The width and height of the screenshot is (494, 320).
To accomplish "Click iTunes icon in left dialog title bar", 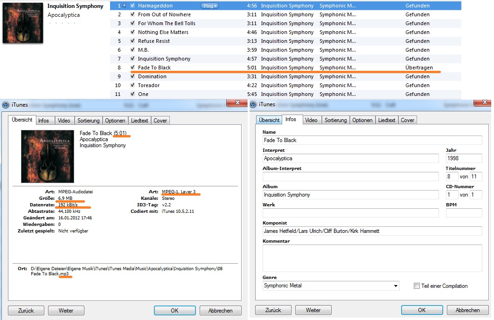I will tap(6, 105).
